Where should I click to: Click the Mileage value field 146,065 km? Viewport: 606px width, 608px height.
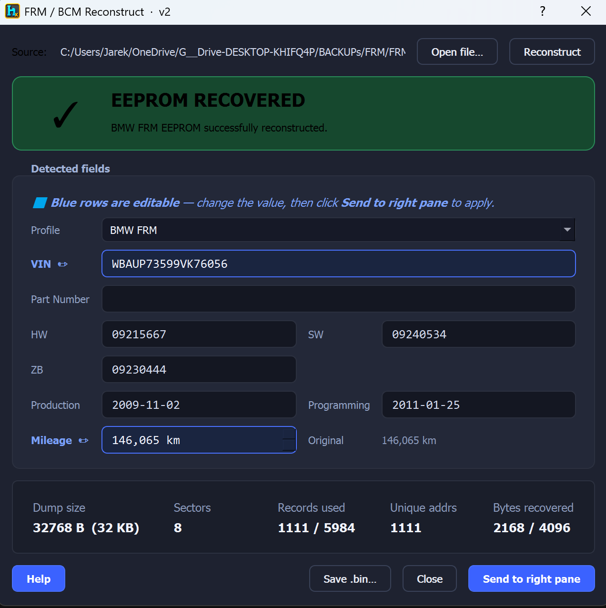pos(199,440)
